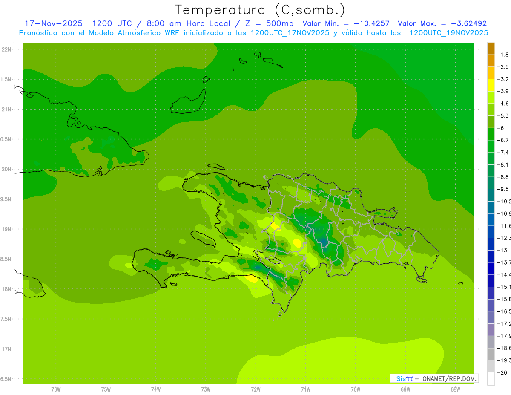
Task: Select the 17-Nov-2025 date text
Action: point(53,23)
